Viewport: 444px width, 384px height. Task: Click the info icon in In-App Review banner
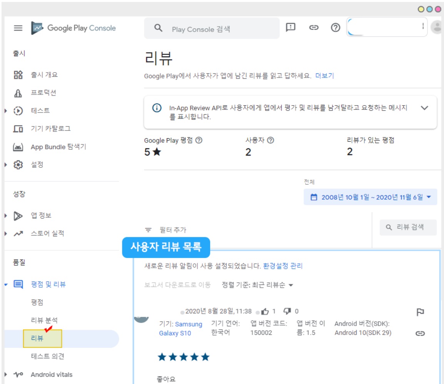point(157,108)
